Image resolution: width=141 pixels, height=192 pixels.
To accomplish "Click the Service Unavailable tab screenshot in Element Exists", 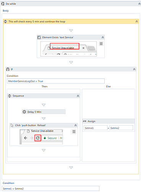I will pos(68,49).
